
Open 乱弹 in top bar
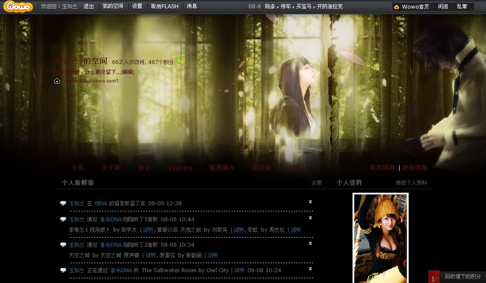[462, 6]
